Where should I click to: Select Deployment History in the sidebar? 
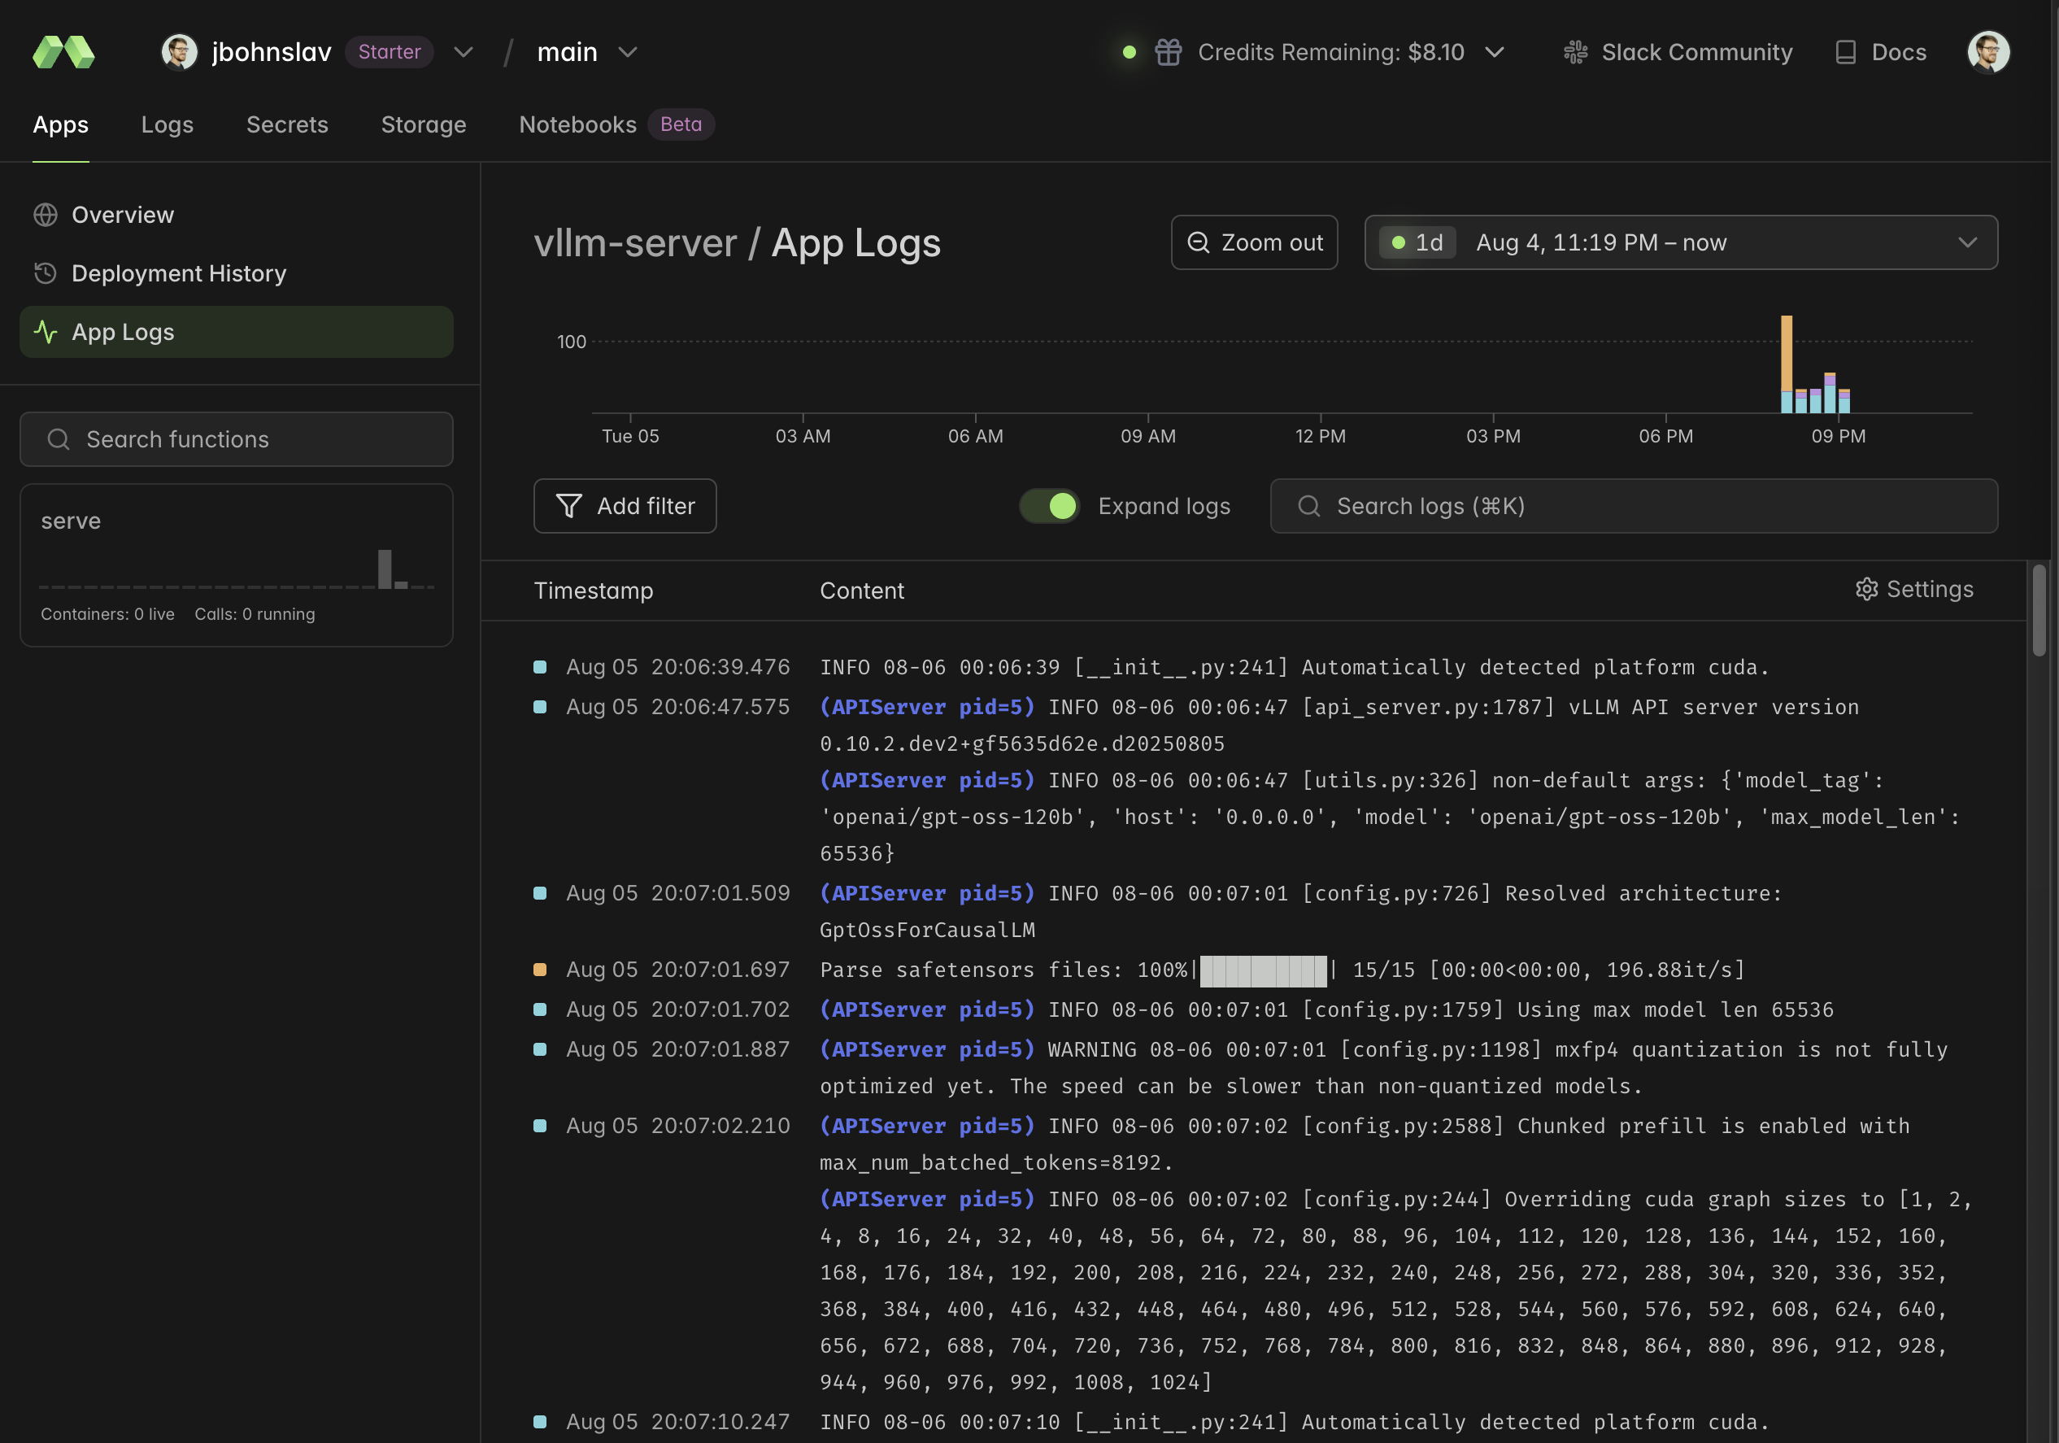(x=237, y=273)
